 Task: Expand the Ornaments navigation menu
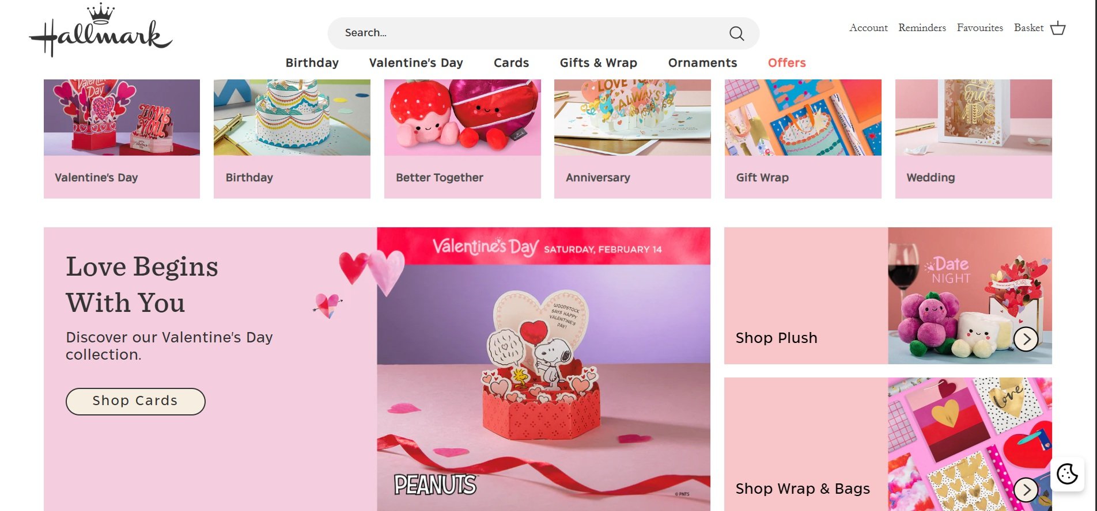(702, 63)
